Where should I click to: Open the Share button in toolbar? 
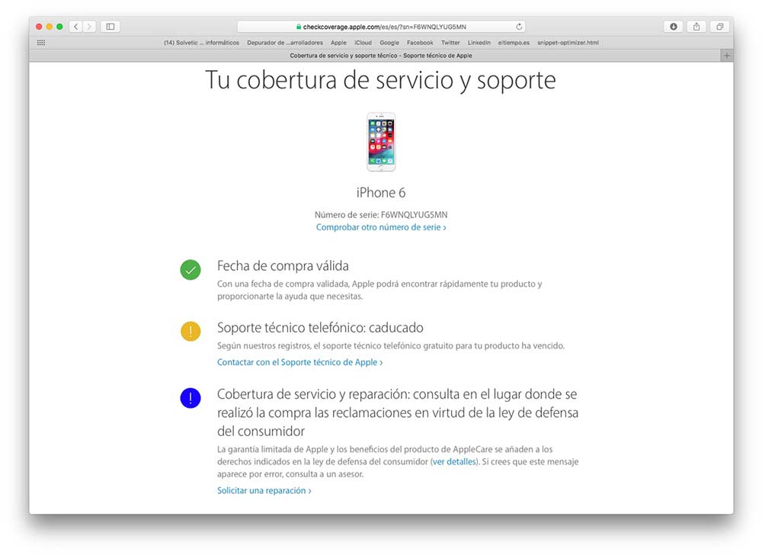point(696,27)
